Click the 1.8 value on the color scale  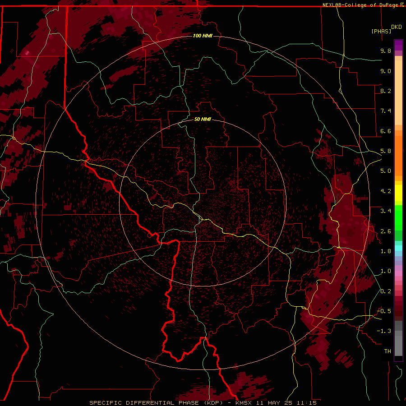pos(386,251)
